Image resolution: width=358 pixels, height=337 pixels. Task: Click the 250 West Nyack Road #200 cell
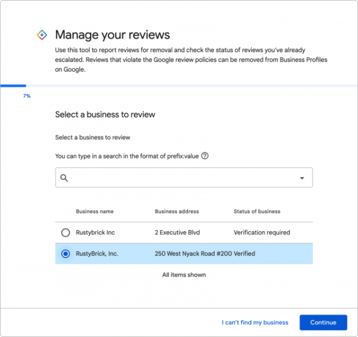point(193,253)
